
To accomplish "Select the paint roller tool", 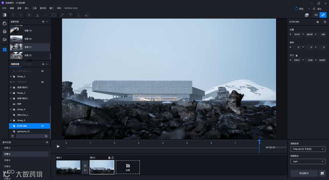I will pyautogui.click(x=70, y=15).
